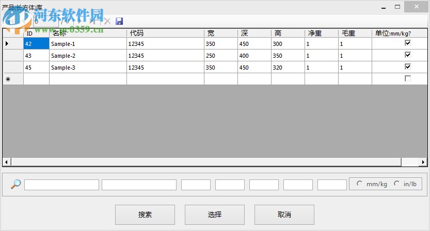The image size is (430, 231).
Task: Minimize the 产品(长方体)库 window
Action: [384, 7]
